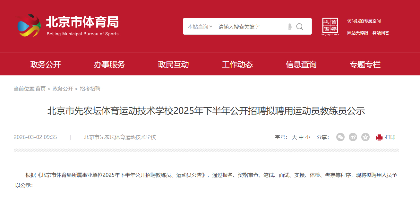Click the search magnifier icon
This screenshot has width=420, height=197.
[300, 26]
